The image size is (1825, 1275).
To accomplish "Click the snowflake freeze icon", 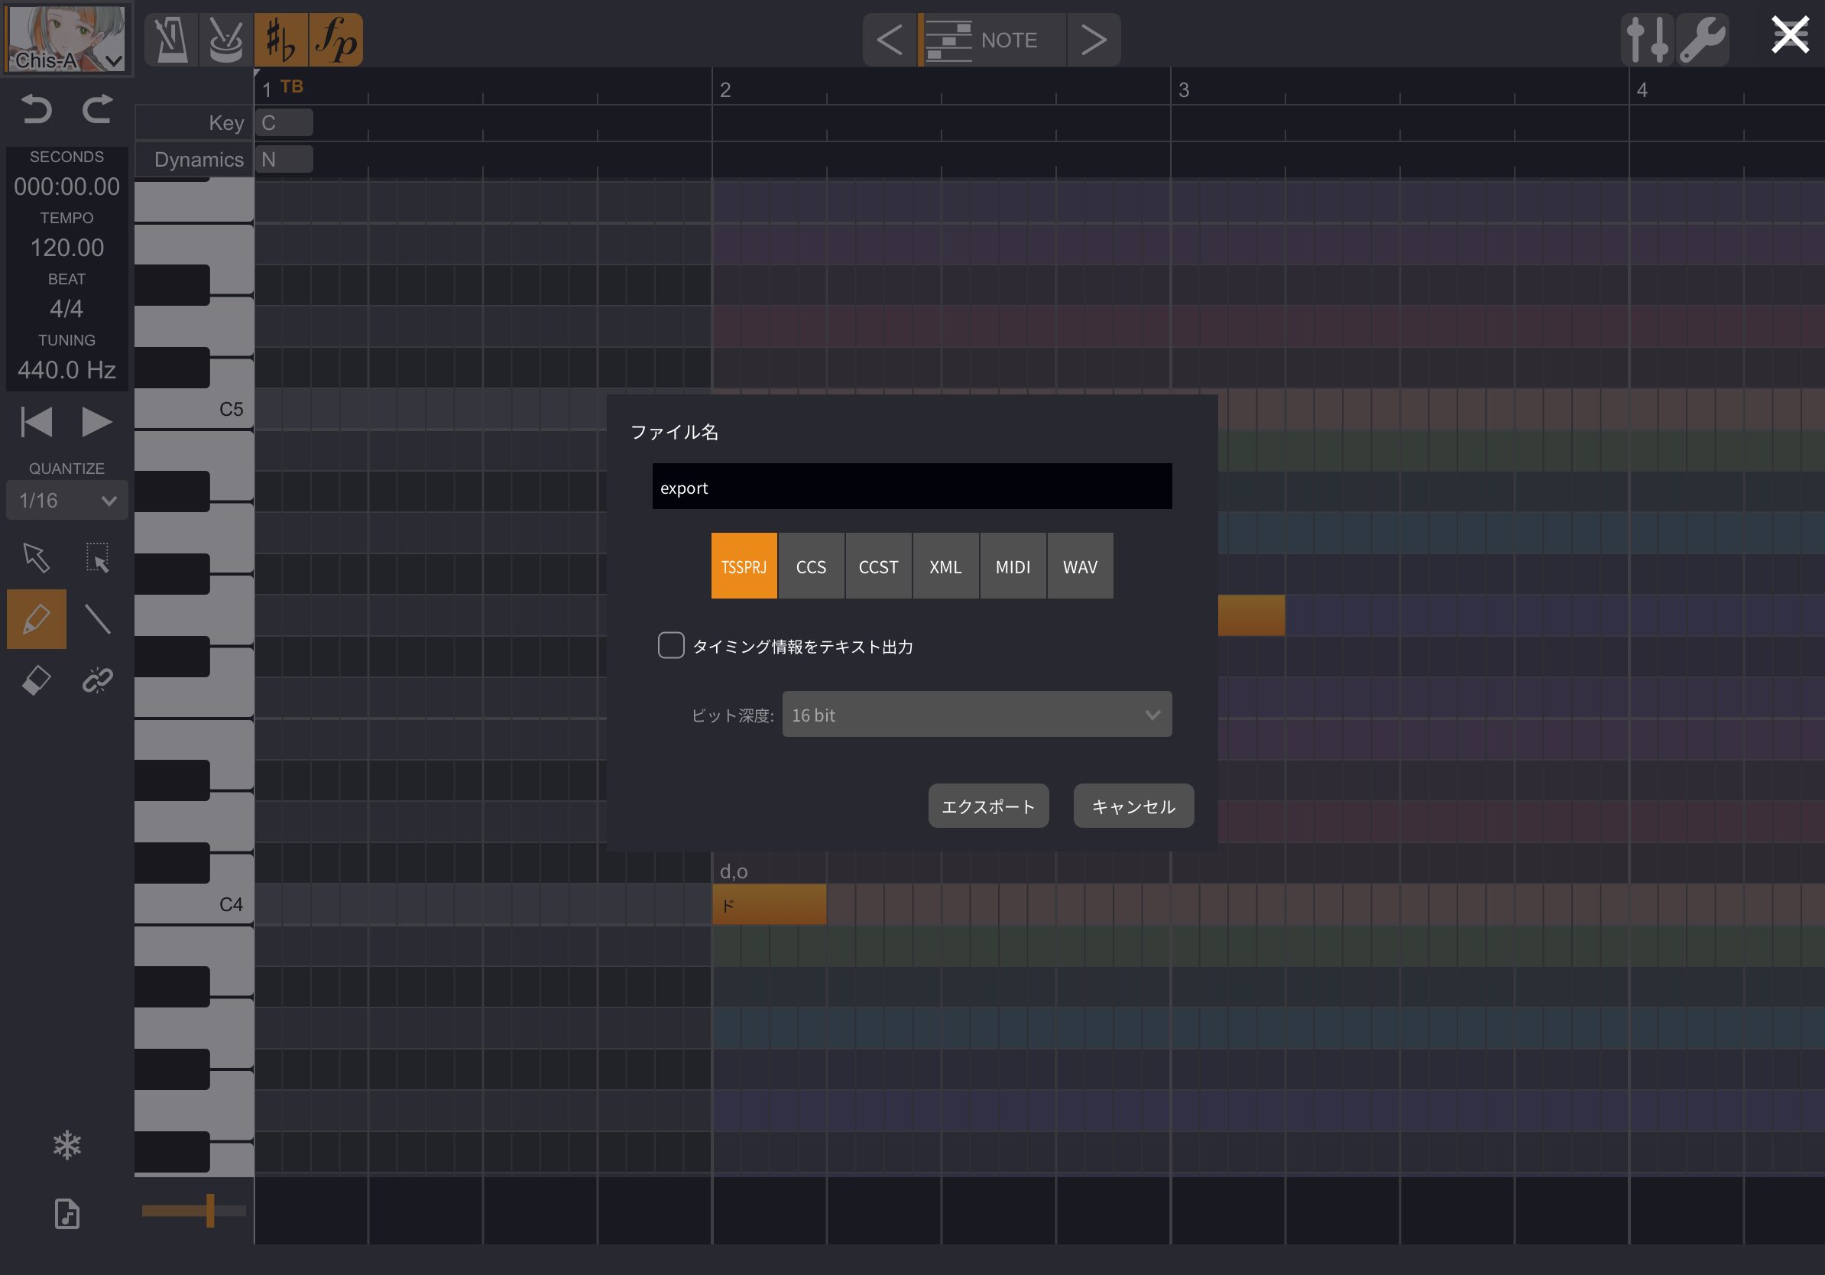I will (66, 1144).
